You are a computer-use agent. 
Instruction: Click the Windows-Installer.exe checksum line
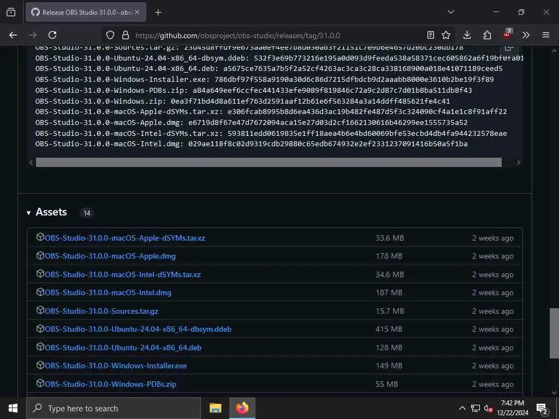point(265,80)
